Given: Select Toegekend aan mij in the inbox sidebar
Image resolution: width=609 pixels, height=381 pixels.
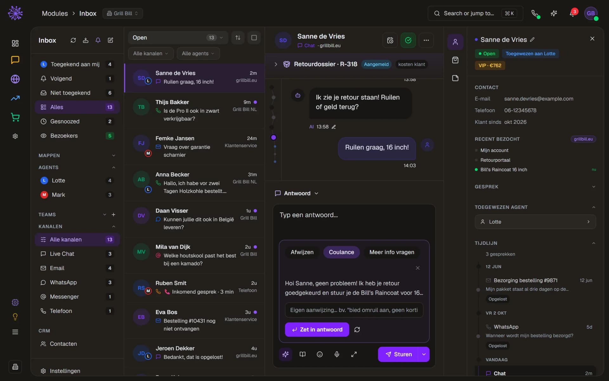Looking at the screenshot, I should point(77,64).
